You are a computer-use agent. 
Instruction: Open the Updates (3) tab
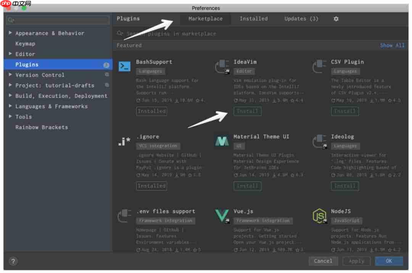click(x=301, y=18)
